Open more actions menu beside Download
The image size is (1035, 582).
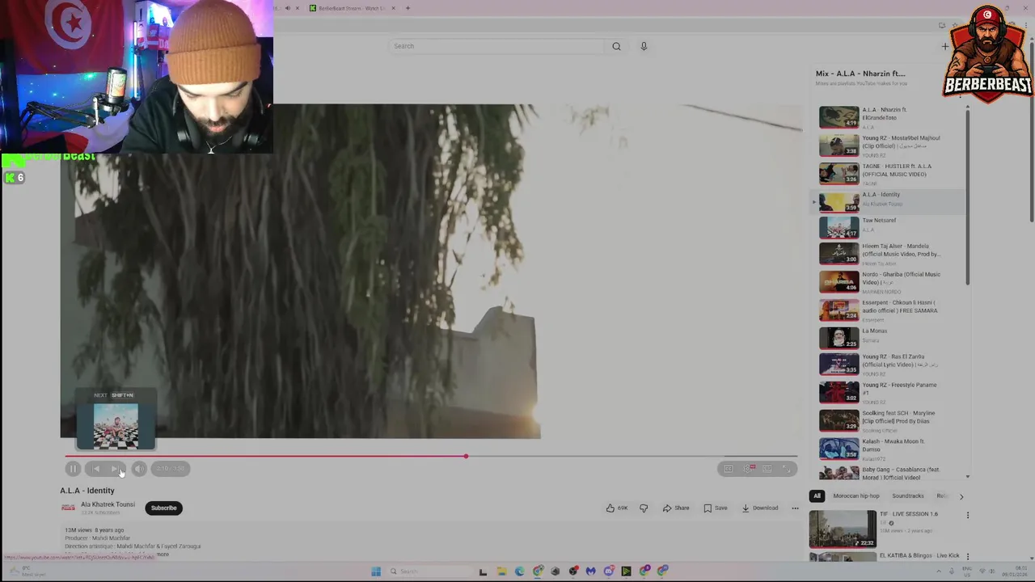(x=795, y=508)
